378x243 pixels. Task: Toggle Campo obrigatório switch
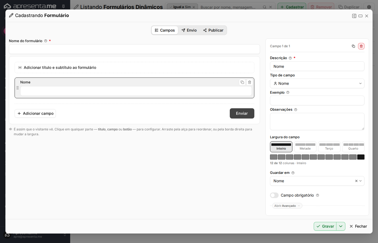point(274,195)
